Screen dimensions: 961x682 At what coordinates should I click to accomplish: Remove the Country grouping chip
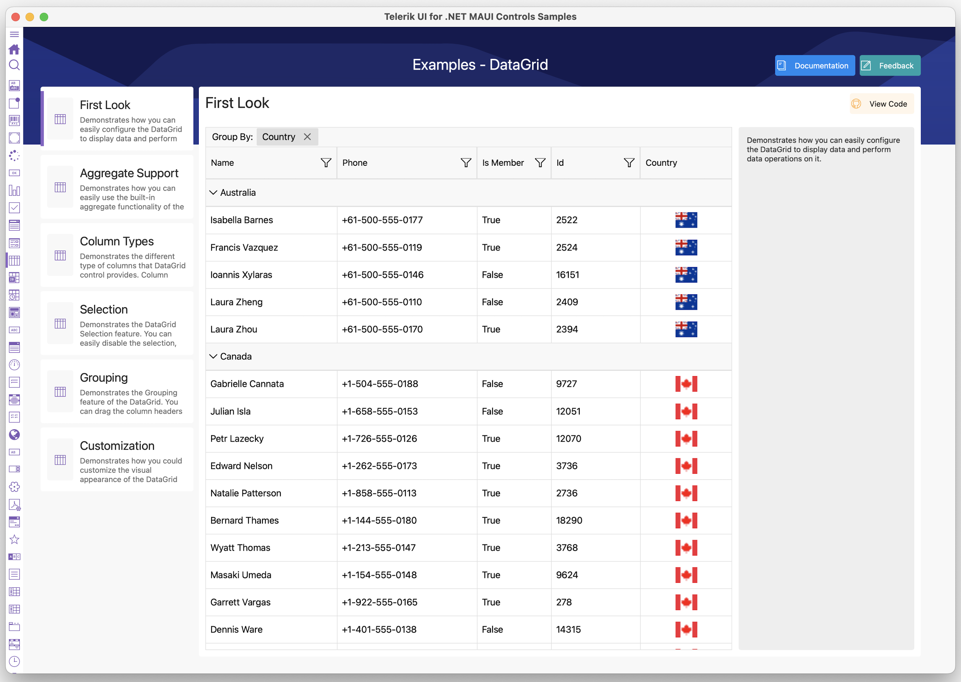click(308, 137)
